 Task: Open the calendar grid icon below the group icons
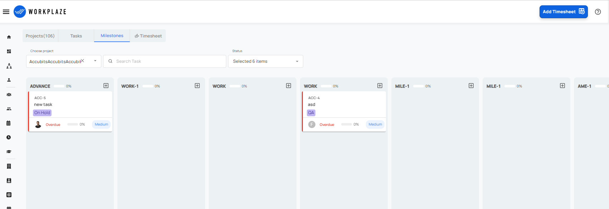click(x=9, y=123)
